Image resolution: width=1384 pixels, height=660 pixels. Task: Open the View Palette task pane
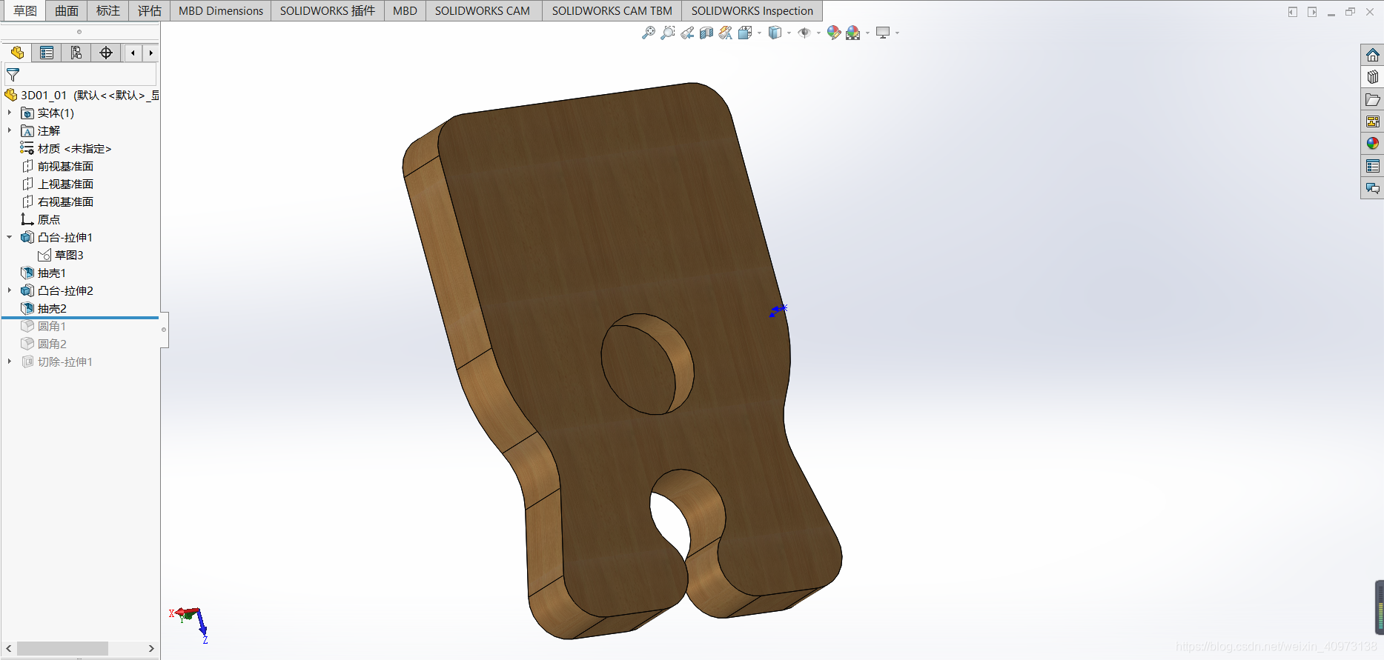coord(1372,121)
